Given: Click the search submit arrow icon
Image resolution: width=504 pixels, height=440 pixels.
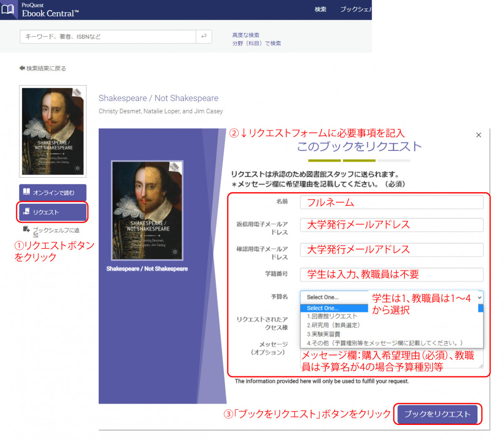Looking at the screenshot, I should 204,37.
